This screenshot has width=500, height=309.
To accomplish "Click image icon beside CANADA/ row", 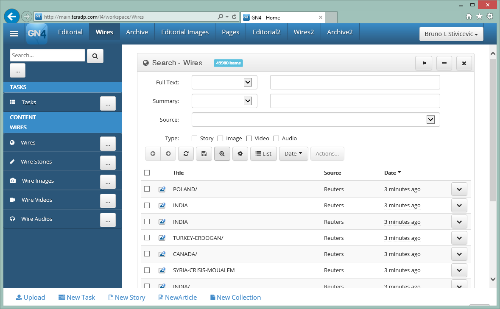I will point(162,254).
